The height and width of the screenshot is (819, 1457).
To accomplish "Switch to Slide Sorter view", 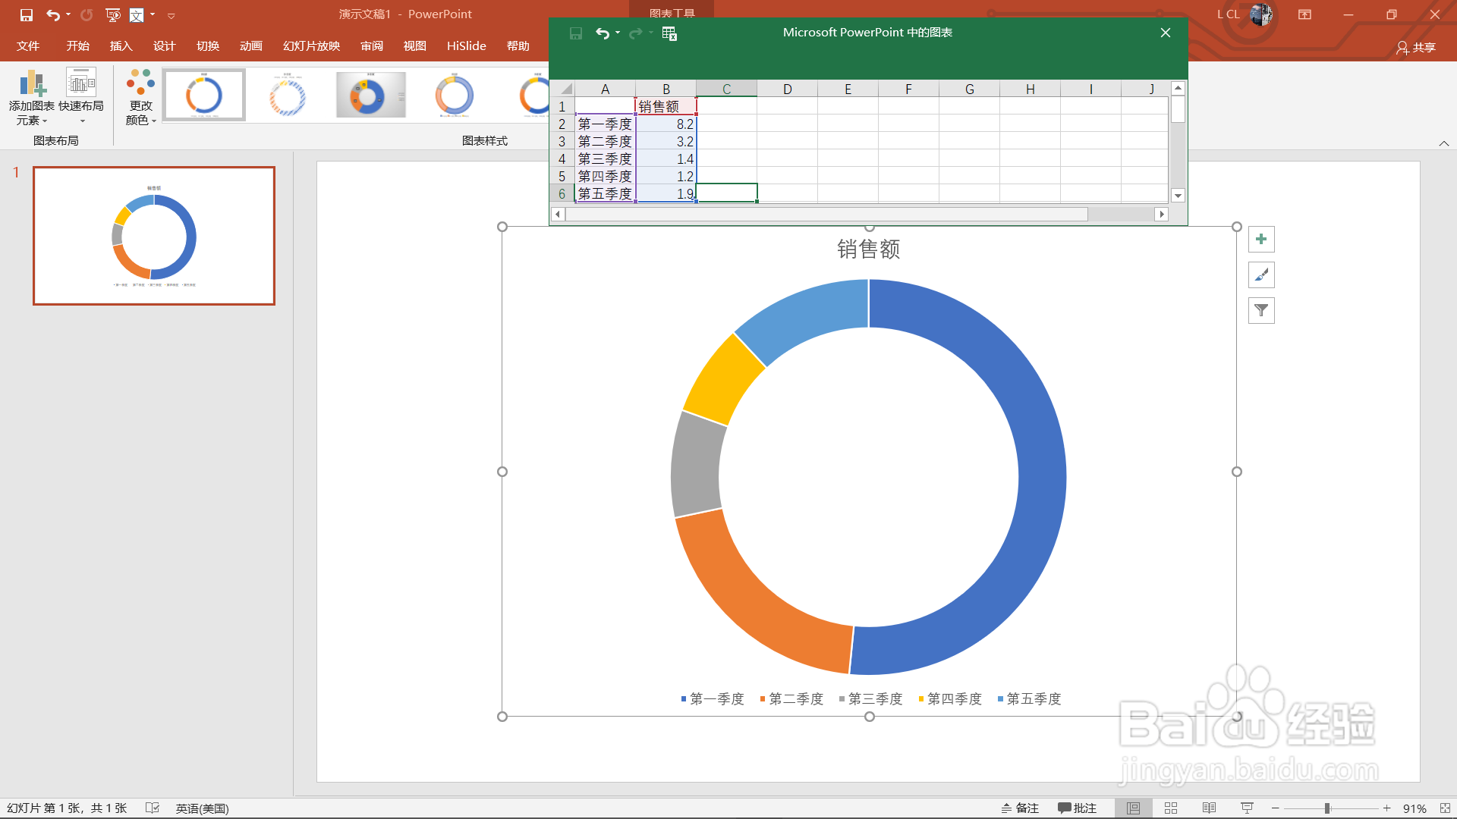I will tap(1171, 808).
